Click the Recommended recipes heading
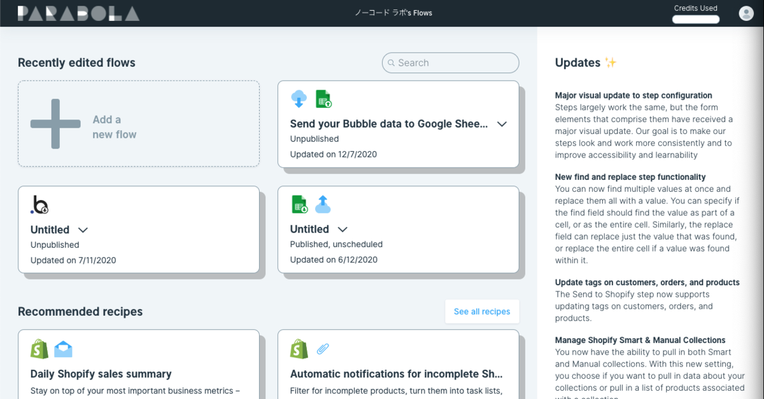Screen dimensions: 764x399 [80, 311]
